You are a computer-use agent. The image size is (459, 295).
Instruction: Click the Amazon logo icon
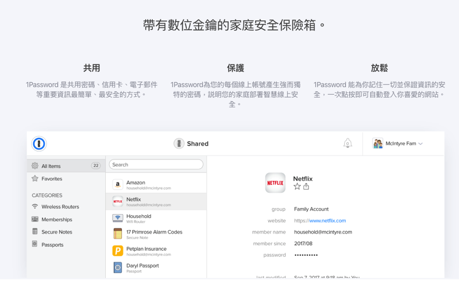pyautogui.click(x=118, y=184)
